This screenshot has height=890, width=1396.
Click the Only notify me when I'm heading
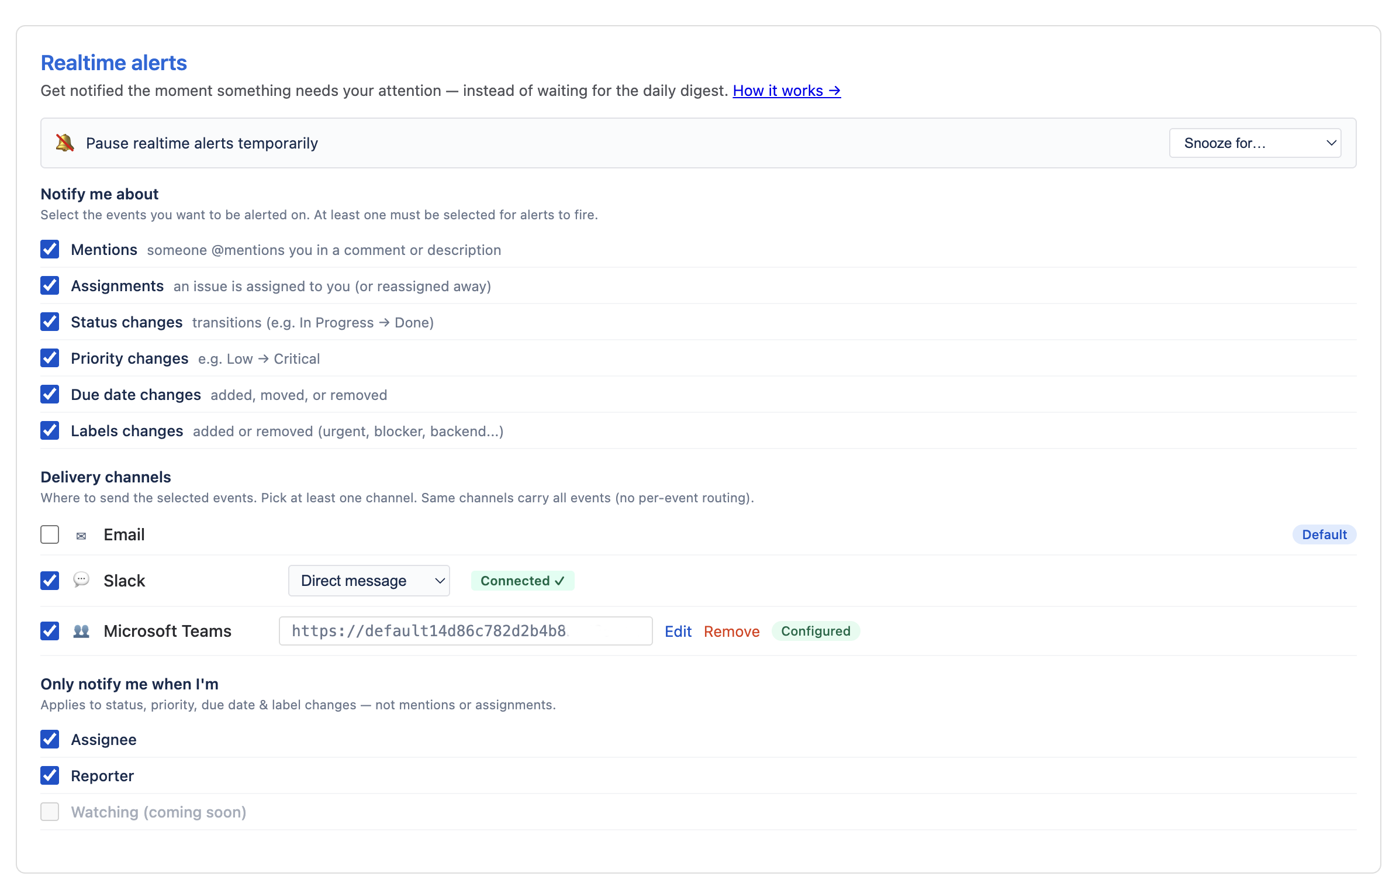click(x=129, y=684)
